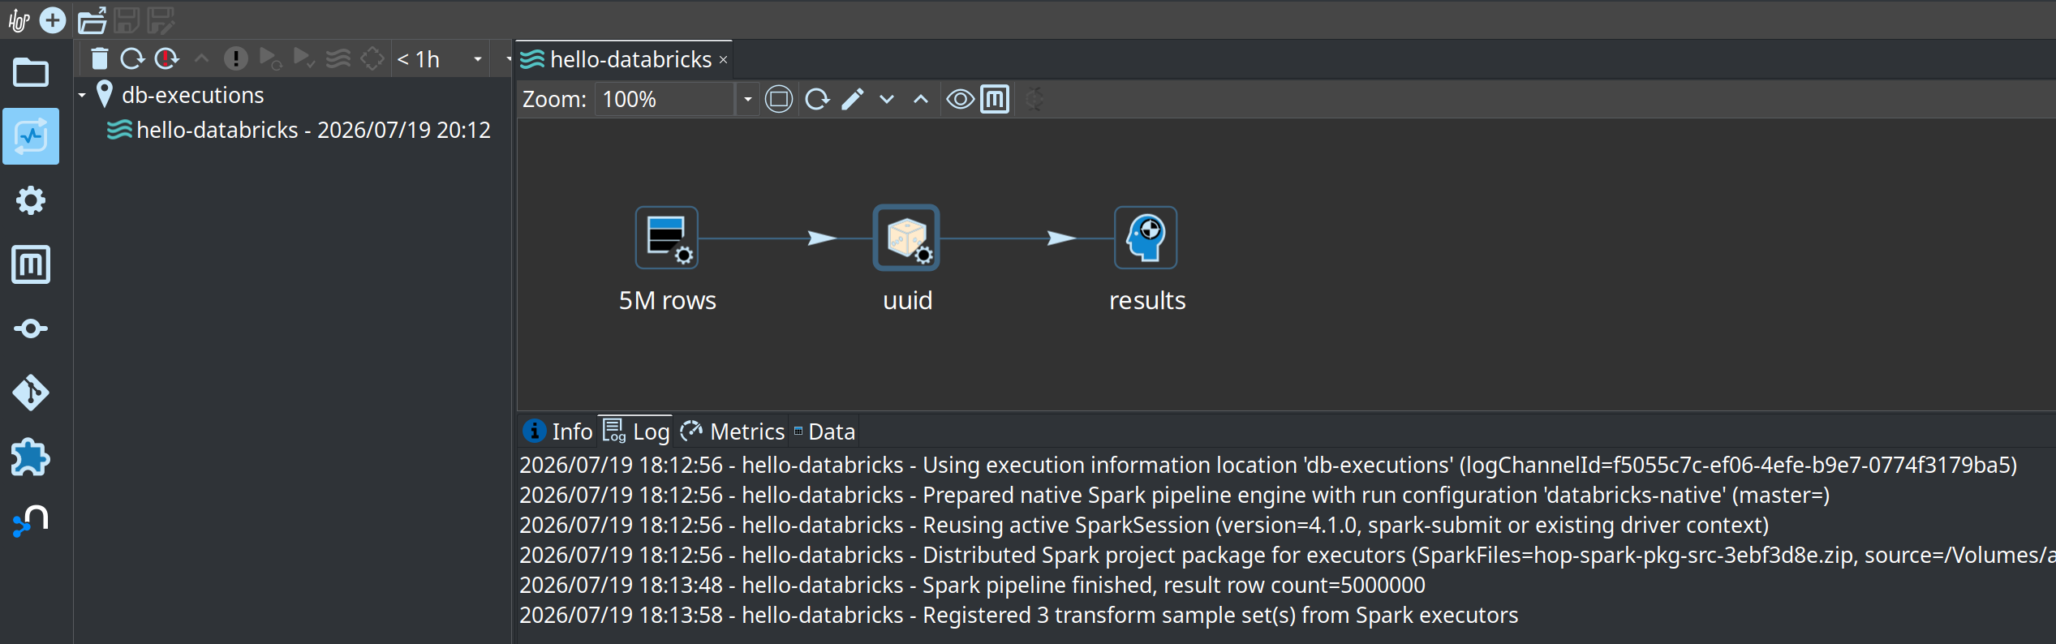Click the greyed-out exclamation mark error icon
Image resolution: width=2056 pixels, height=644 pixels.
pos(236,58)
